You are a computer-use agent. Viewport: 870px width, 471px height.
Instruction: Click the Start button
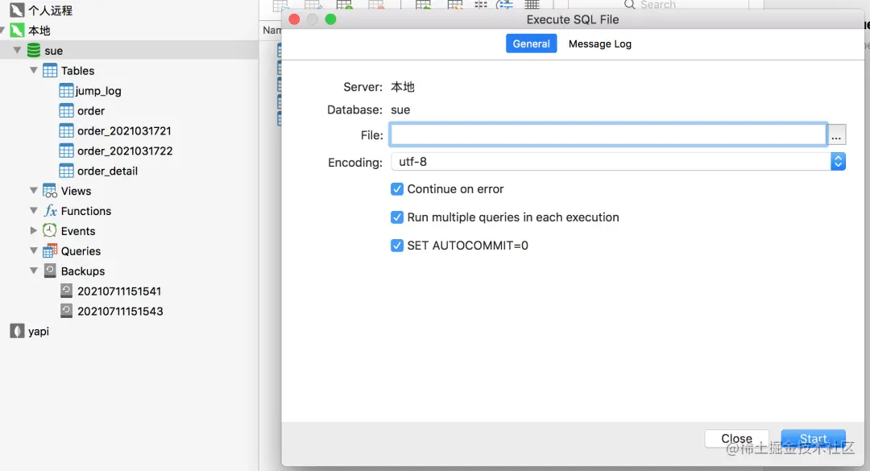[x=813, y=438]
